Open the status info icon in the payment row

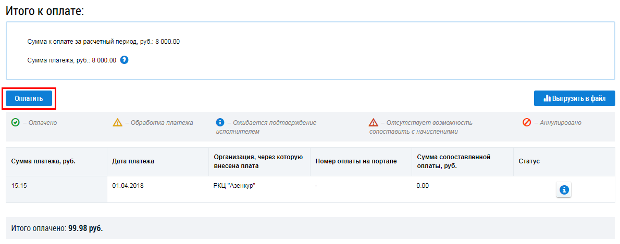coord(563,190)
